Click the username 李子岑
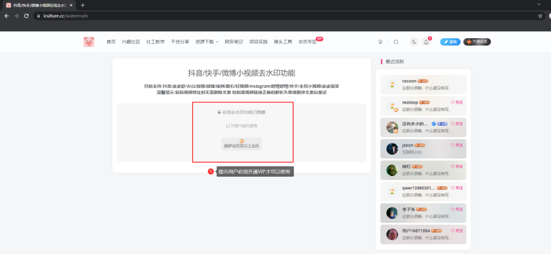This screenshot has width=551, height=254. [408, 209]
